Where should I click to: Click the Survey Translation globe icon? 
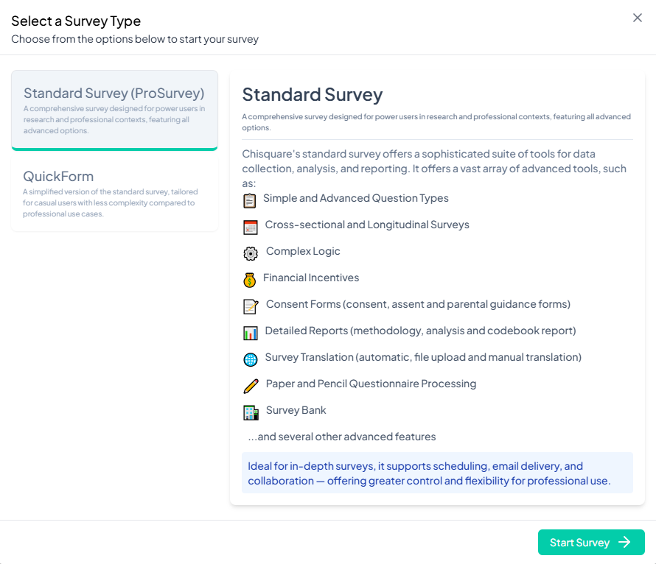[251, 359]
